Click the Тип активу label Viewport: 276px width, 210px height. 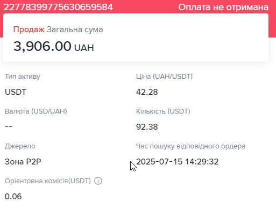pyautogui.click(x=23, y=77)
